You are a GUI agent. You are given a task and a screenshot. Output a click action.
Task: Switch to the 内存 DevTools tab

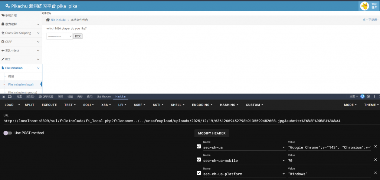(x=80, y=97)
